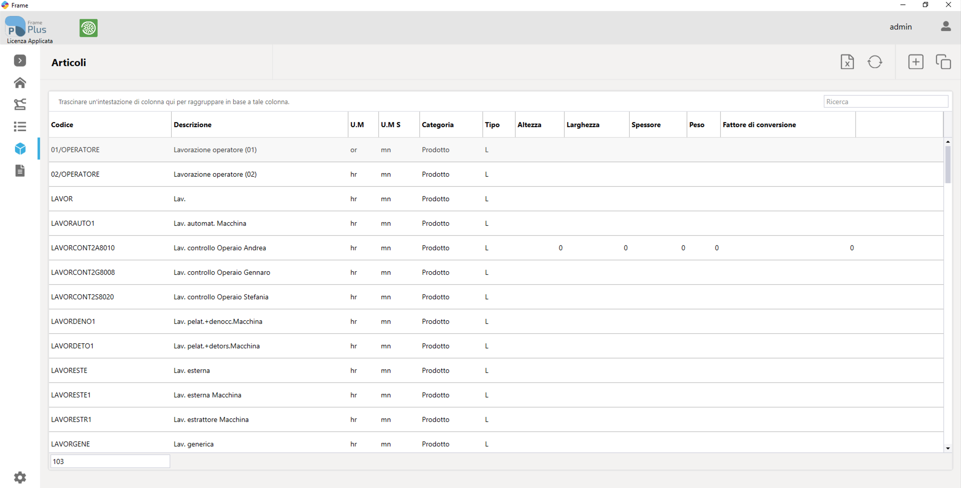Sort by the U.M column header
Viewport: 961px width, 488px height.
363,125
